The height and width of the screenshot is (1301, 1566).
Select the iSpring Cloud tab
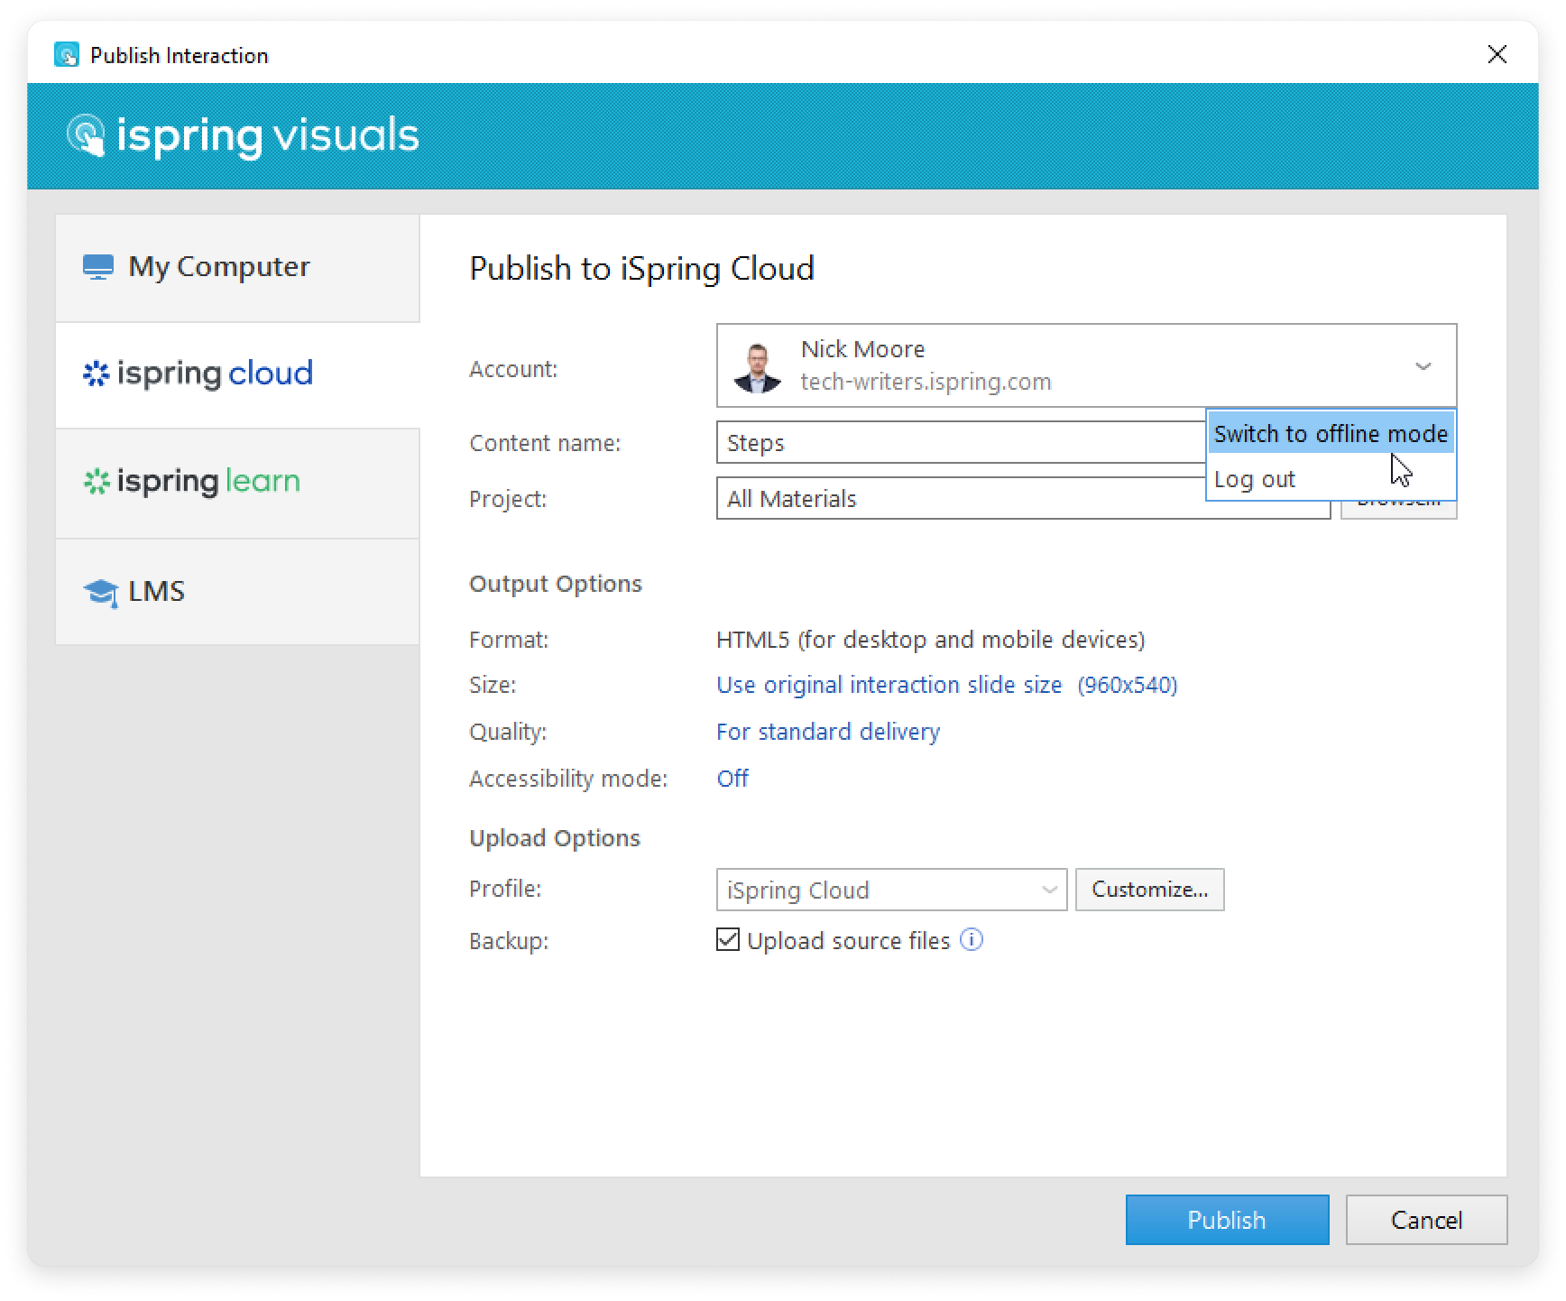click(237, 374)
